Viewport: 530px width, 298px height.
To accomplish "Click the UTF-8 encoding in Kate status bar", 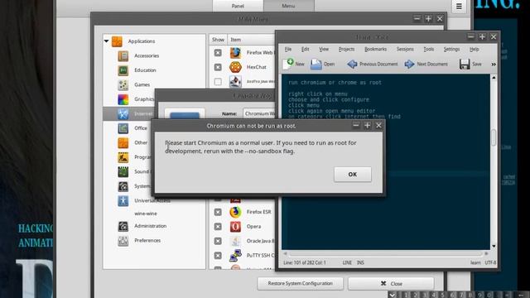I will 490,262.
